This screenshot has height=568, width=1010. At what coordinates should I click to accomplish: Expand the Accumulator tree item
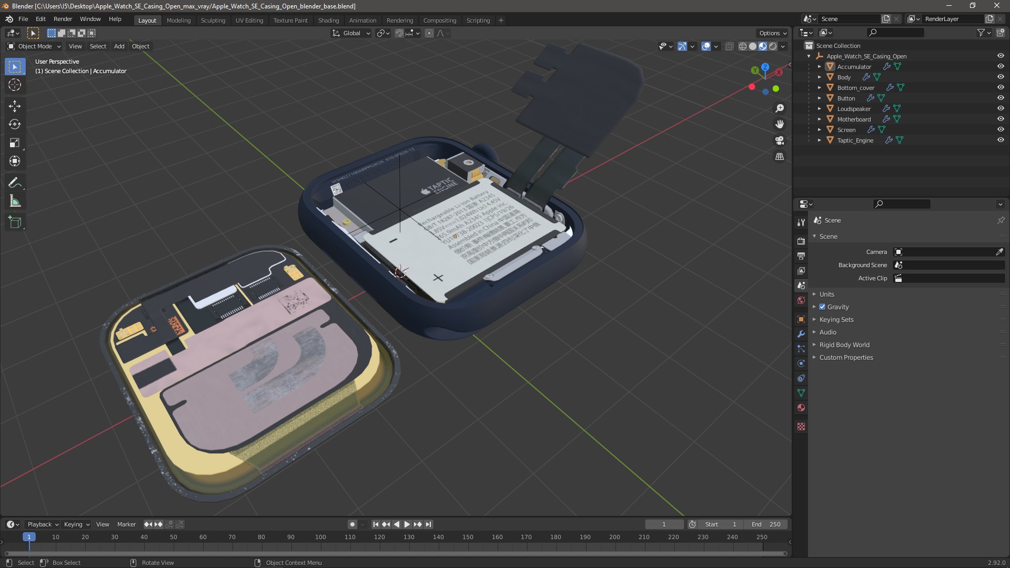coord(819,67)
